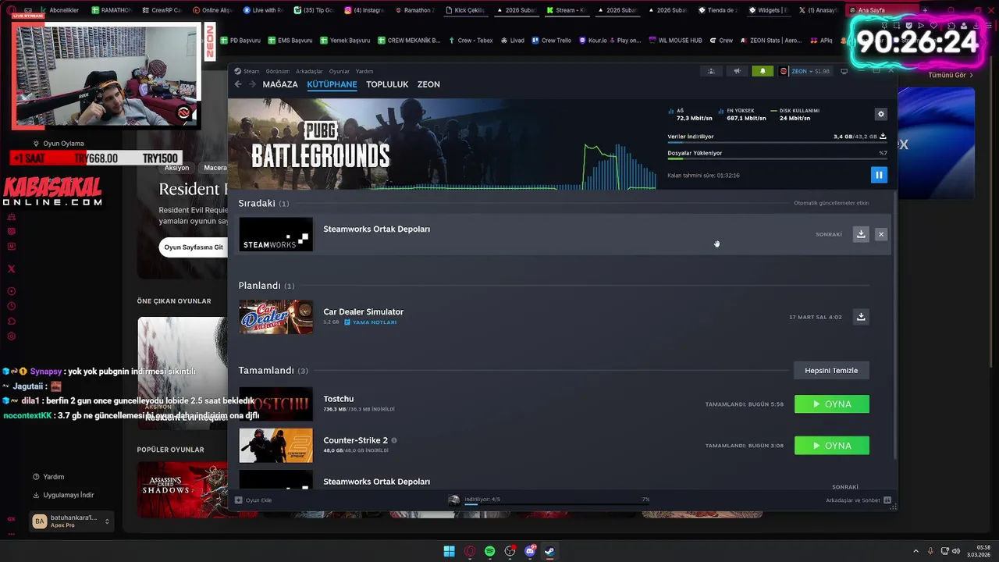Click Oyun Sayfasına Git button
Viewport: 999px width, 562px height.
click(194, 247)
